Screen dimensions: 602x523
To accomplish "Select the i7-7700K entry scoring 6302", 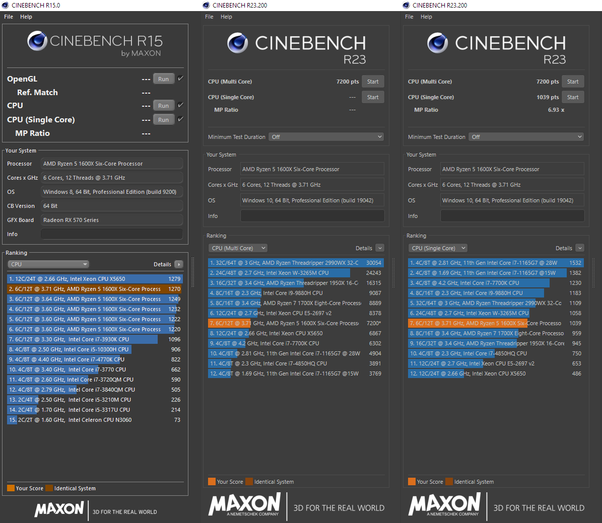I will pos(296,343).
